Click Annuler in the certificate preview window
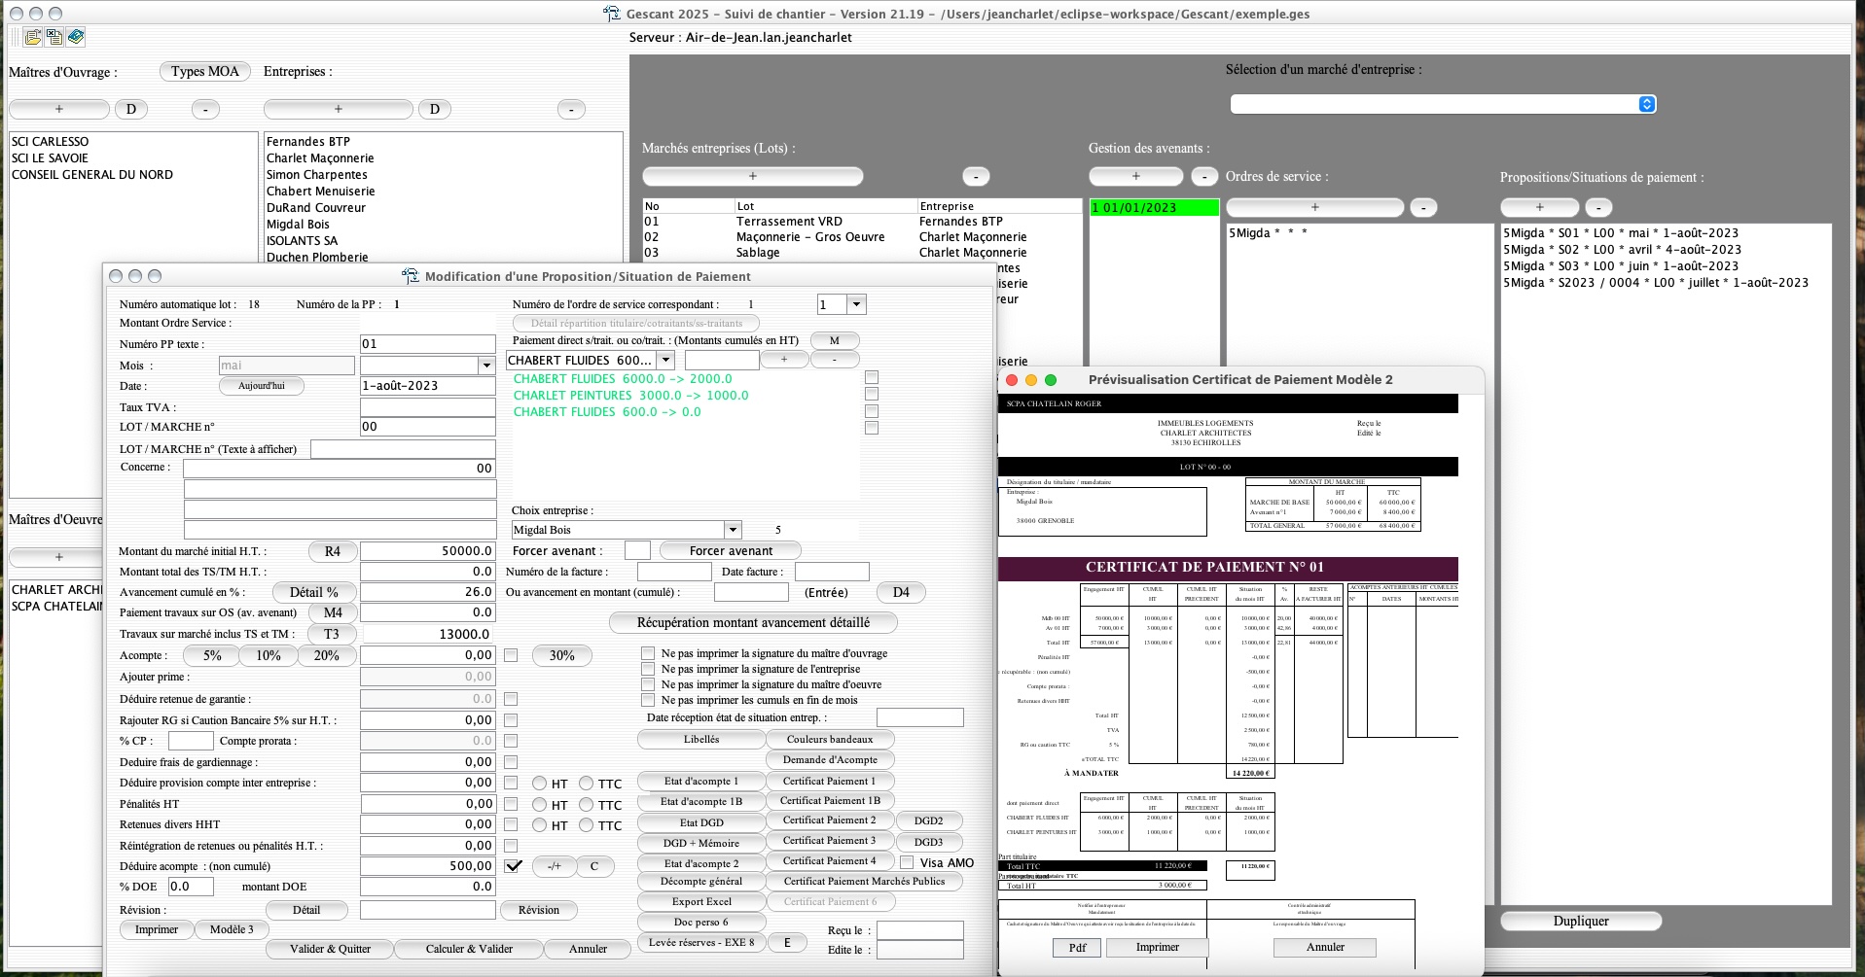This screenshot has height=977, width=1865. pyautogui.click(x=1325, y=947)
